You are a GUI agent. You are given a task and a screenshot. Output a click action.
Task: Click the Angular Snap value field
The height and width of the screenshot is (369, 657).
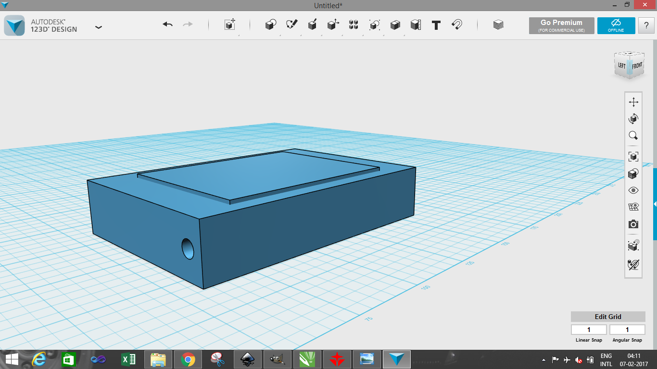coord(627,330)
